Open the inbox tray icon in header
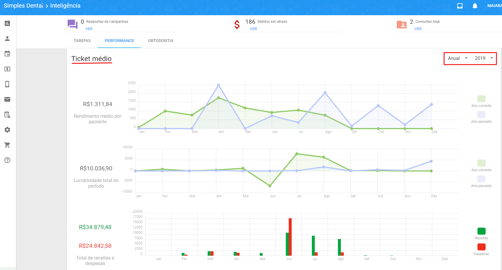Viewport: 502px width, 270px height. (460, 6)
